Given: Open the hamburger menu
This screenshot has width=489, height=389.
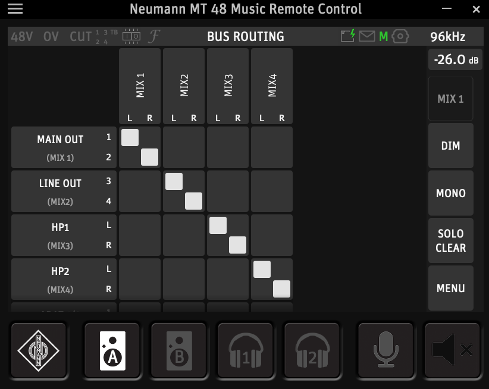Looking at the screenshot, I should (15, 9).
